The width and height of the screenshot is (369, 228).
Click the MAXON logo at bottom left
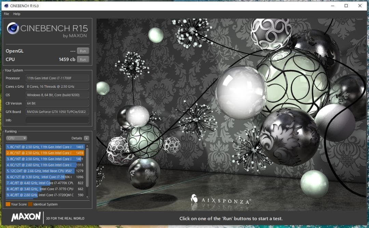tap(26, 218)
